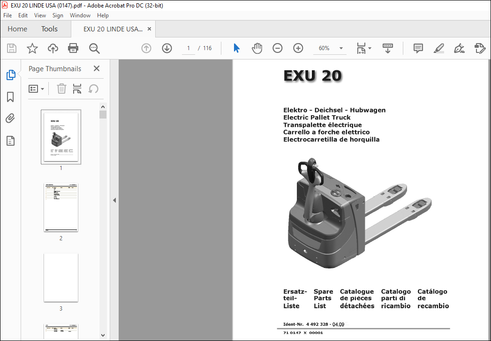Screen dimensions: 491x341
Task: Select the EXU 20 LINDE USA document tab
Action: pyautogui.click(x=113, y=29)
